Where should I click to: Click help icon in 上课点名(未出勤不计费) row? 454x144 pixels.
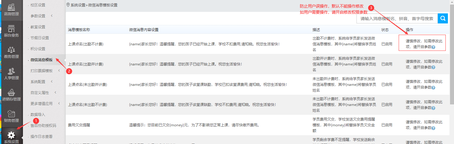[x=434, y=108]
